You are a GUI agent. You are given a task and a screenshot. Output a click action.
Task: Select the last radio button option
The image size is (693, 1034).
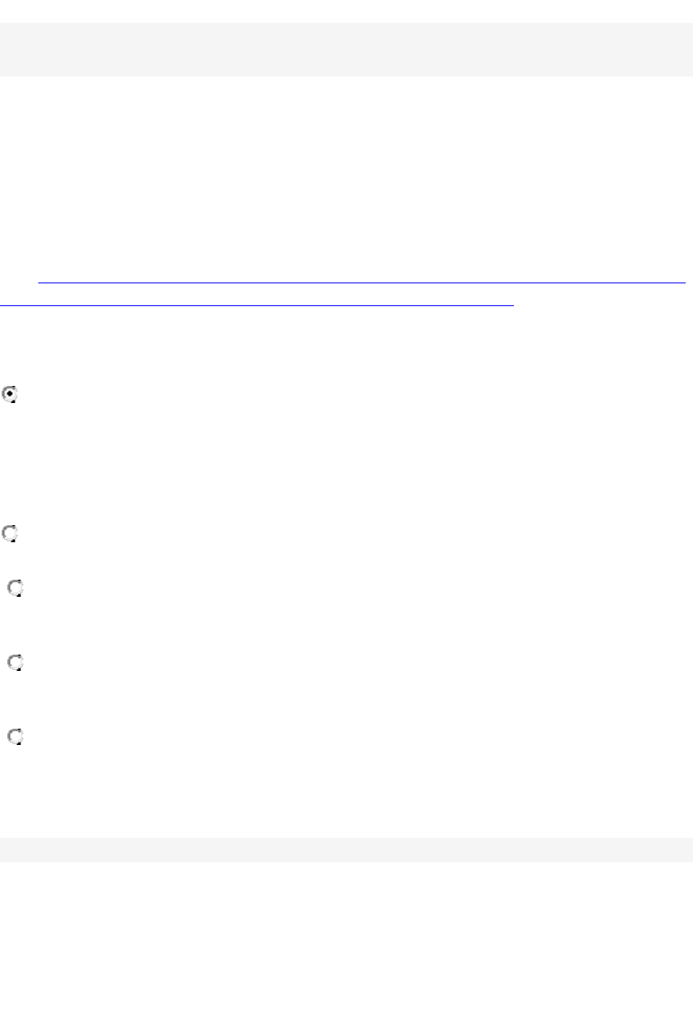15,737
